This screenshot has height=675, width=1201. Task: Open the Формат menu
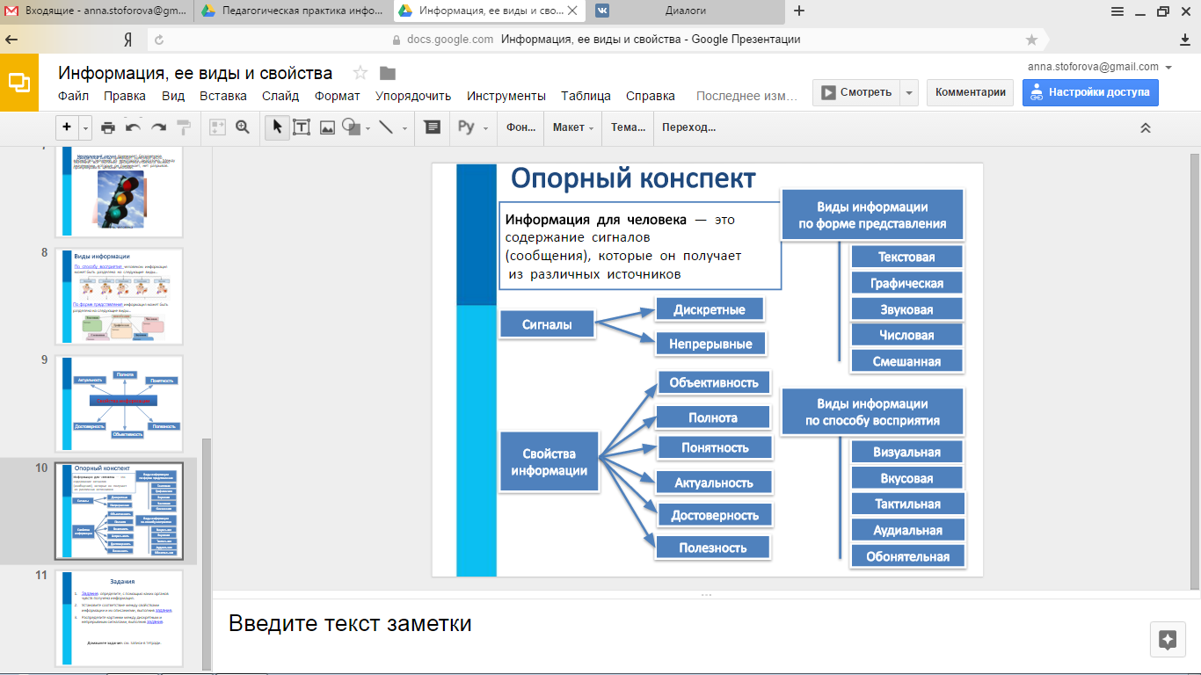[x=338, y=96]
